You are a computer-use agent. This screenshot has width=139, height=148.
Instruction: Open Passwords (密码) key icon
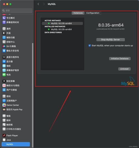[4, 96]
